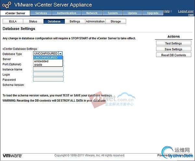Select the Database sub-tab
Viewport: 195px width, 161px height.
pyautogui.click(x=54, y=21)
